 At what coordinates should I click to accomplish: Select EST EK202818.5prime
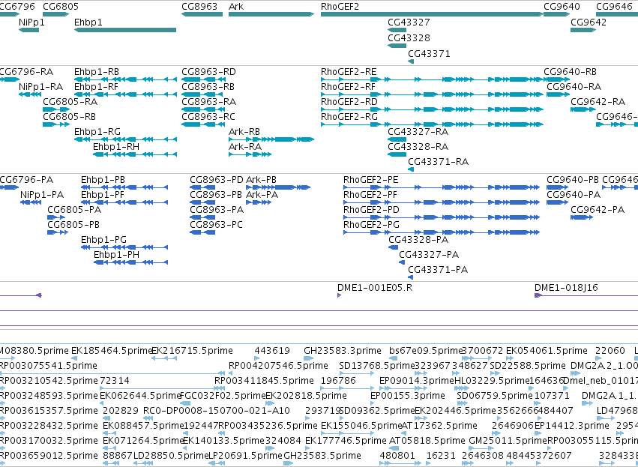click(306, 396)
